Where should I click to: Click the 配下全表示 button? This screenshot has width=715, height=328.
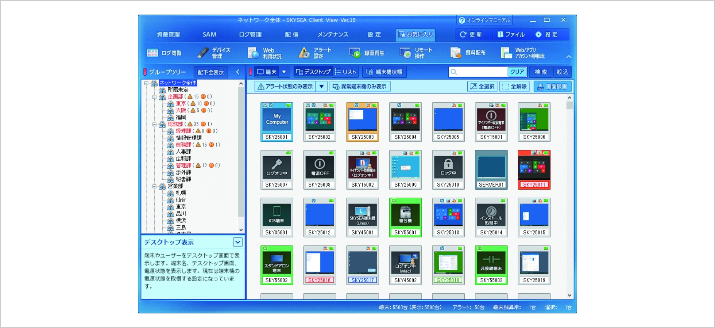210,72
